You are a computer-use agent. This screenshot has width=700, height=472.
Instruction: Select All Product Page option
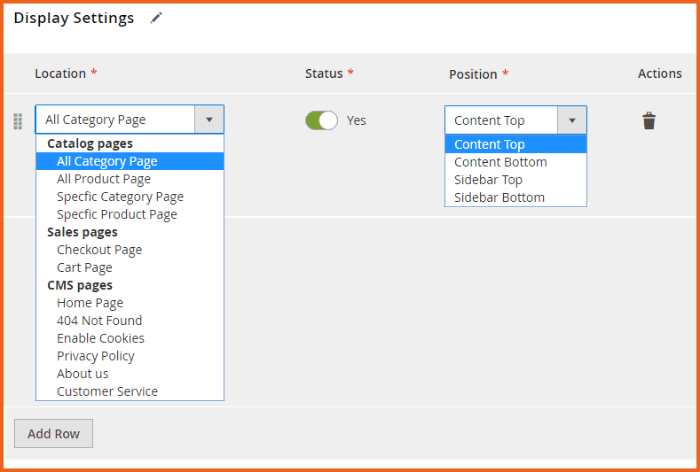104,179
